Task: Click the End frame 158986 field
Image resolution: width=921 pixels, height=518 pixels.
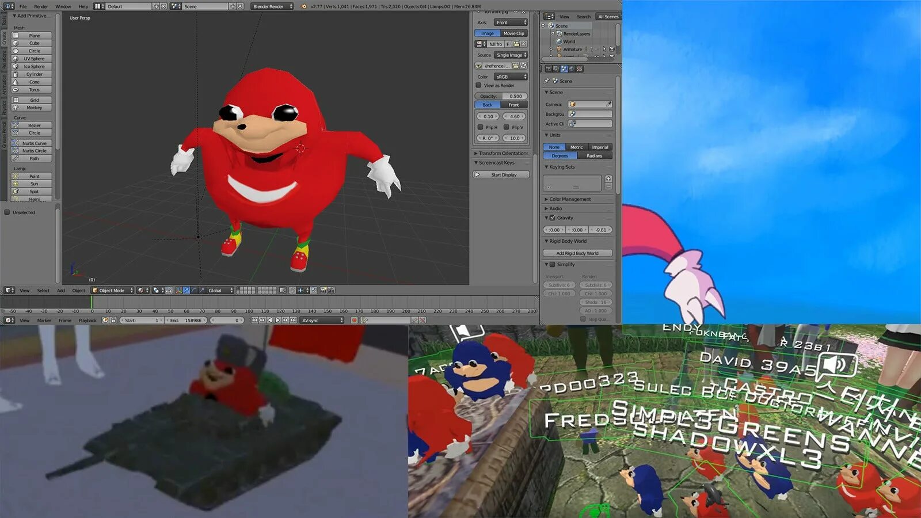Action: [x=186, y=320]
